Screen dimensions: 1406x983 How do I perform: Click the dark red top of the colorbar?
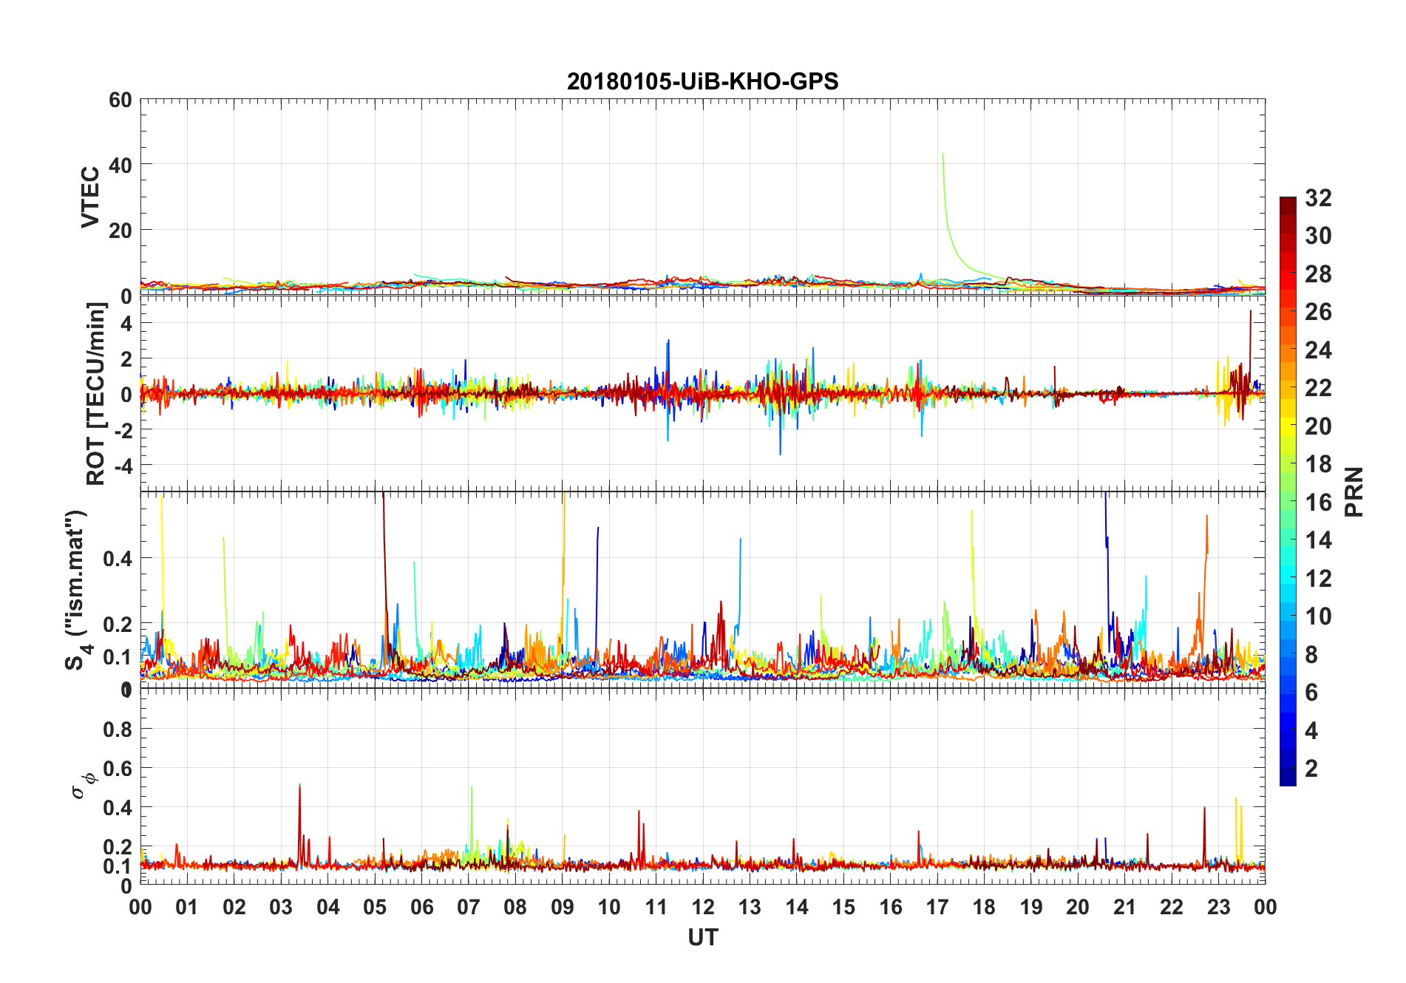(1288, 203)
